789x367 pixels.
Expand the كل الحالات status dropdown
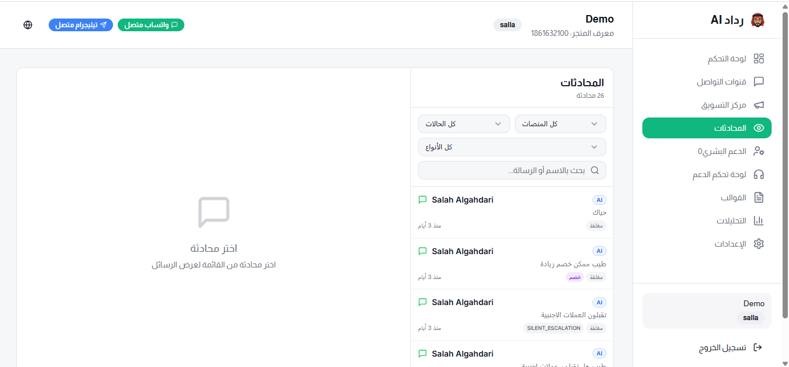(463, 124)
